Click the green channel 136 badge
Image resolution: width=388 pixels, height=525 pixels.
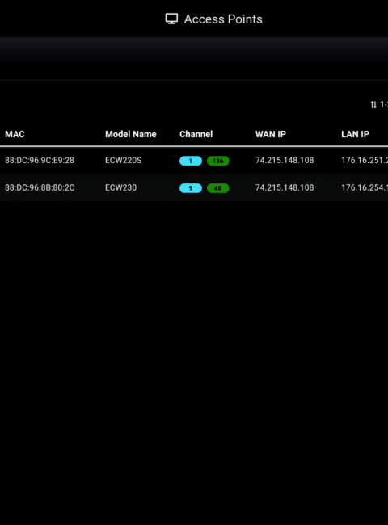pyautogui.click(x=217, y=161)
